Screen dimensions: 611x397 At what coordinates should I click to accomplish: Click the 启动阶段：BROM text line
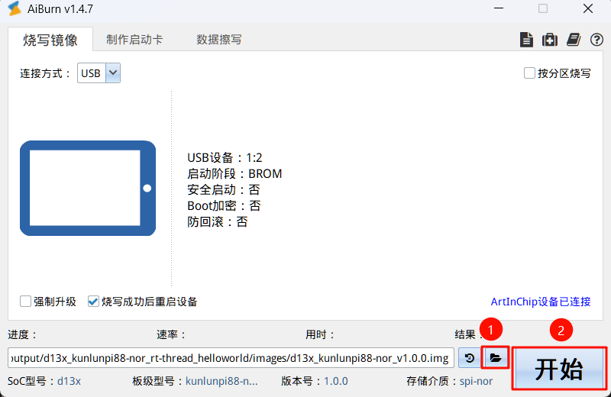pos(234,173)
